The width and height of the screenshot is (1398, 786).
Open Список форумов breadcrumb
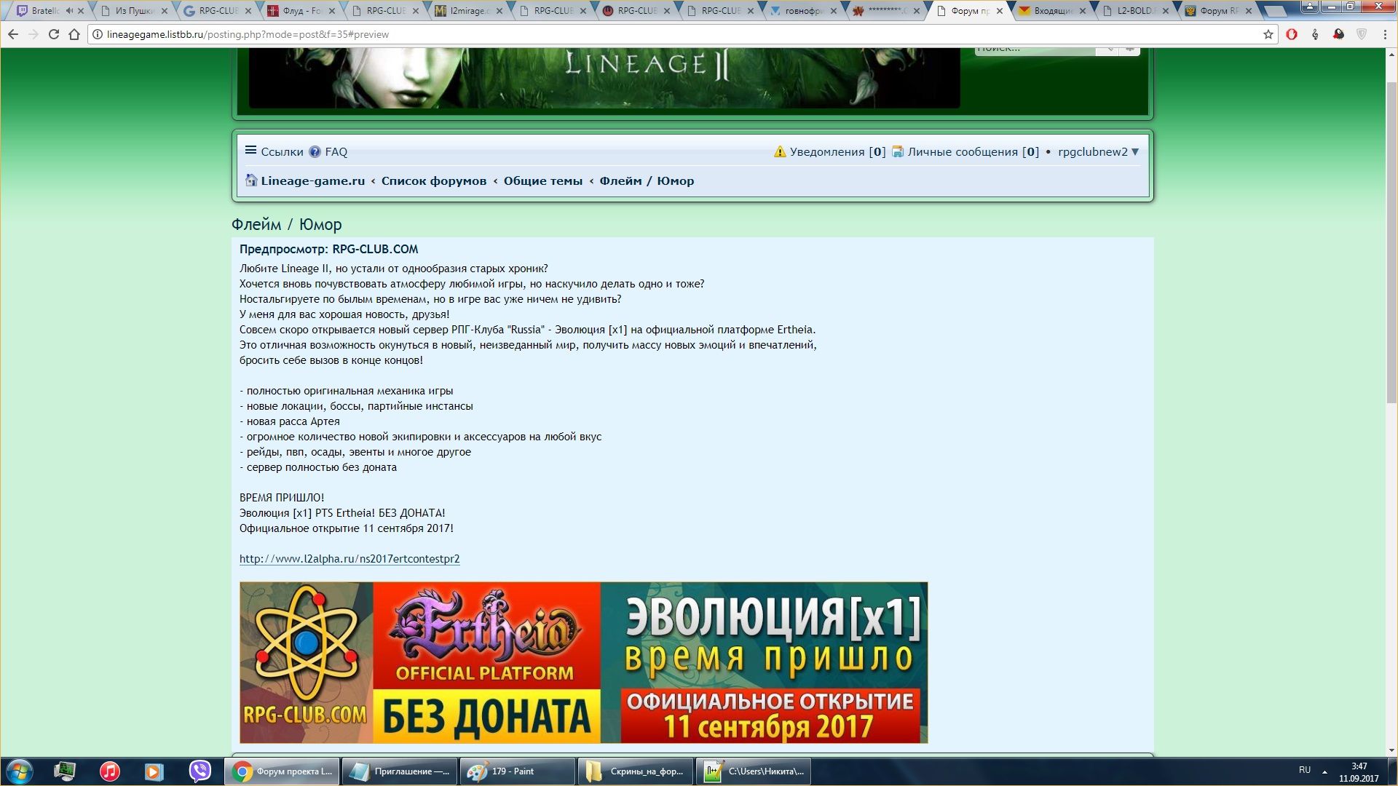[434, 180]
